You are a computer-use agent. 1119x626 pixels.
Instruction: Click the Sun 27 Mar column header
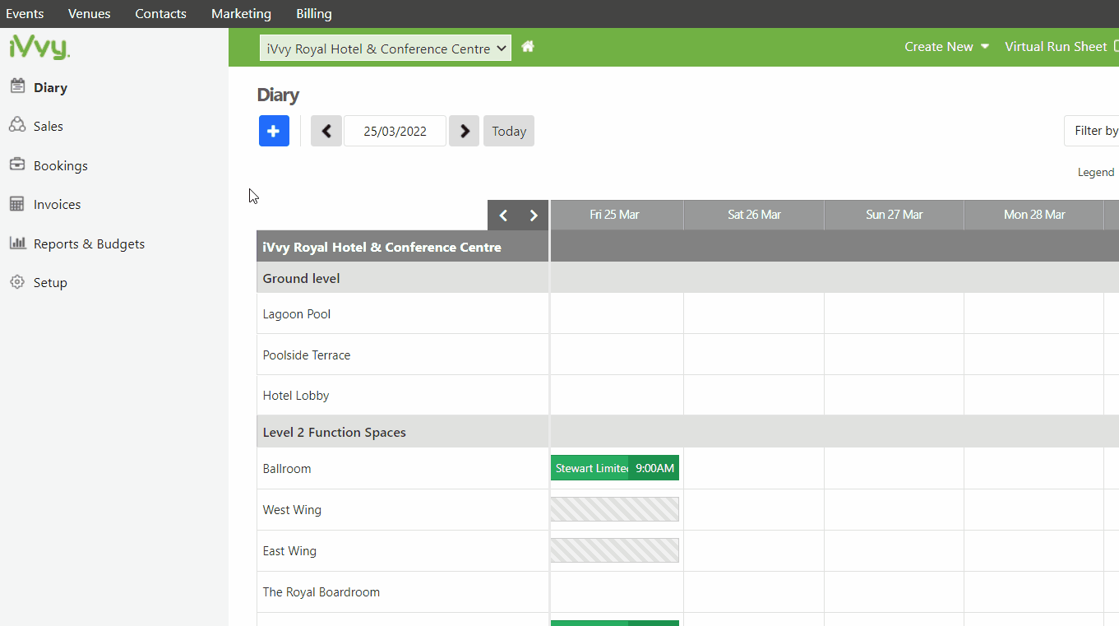click(x=895, y=215)
